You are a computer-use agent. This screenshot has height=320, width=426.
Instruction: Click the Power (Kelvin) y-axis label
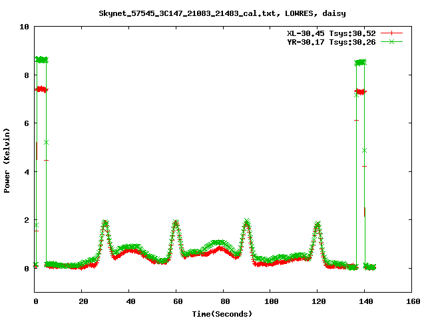7,161
